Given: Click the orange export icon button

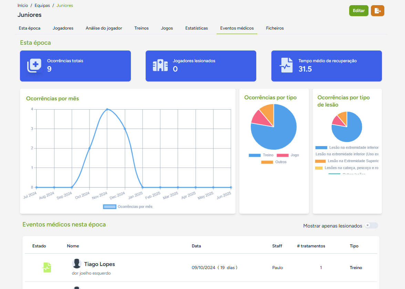Looking at the screenshot, I should click(377, 11).
